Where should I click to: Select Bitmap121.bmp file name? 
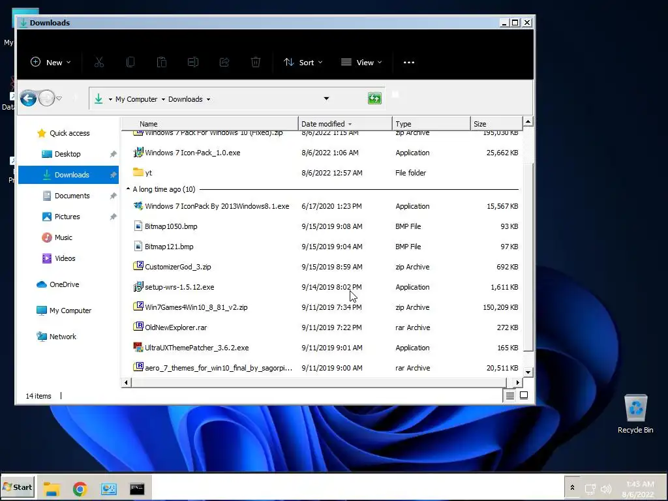coord(169,246)
